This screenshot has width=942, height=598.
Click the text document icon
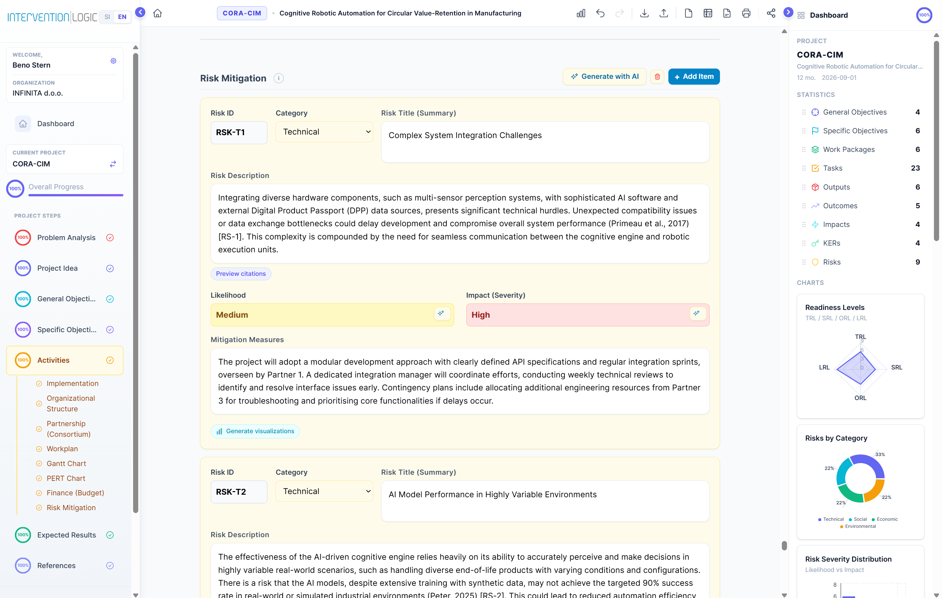coord(727,13)
